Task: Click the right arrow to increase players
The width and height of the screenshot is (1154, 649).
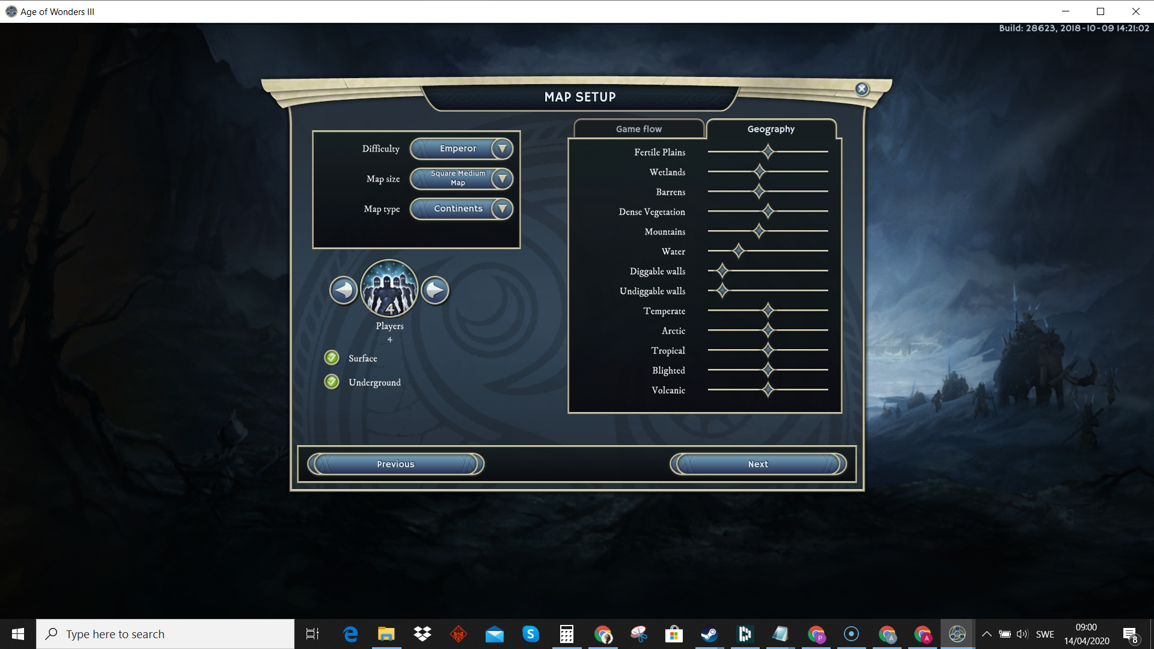Action: pyautogui.click(x=435, y=291)
